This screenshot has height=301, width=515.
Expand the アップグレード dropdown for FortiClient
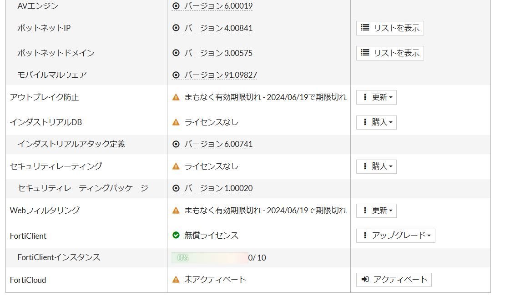point(395,236)
